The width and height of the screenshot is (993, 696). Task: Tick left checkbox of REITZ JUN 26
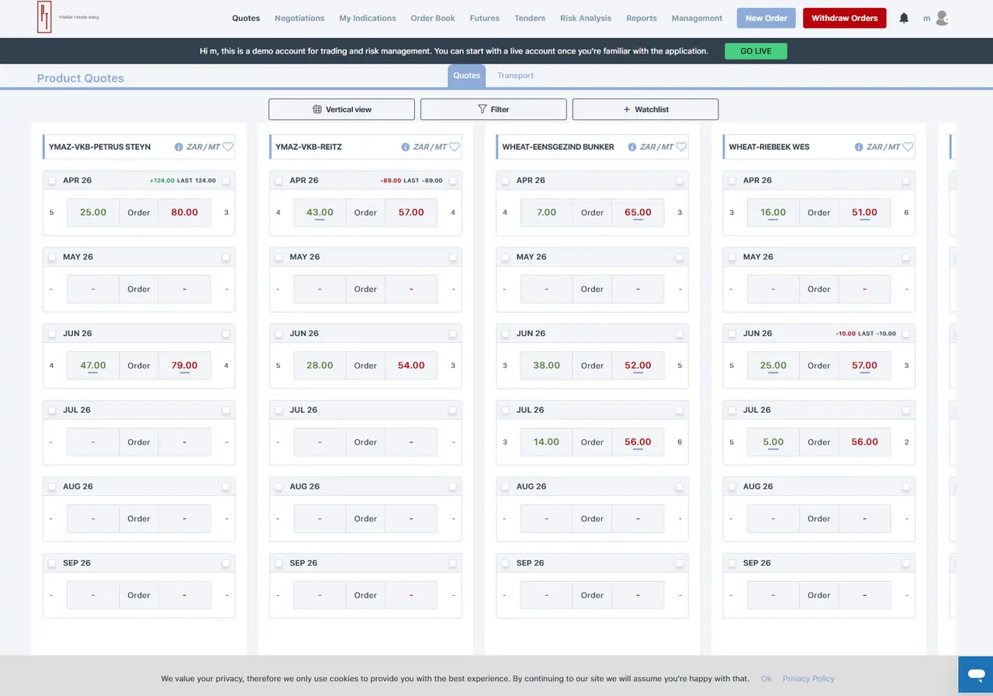point(279,334)
